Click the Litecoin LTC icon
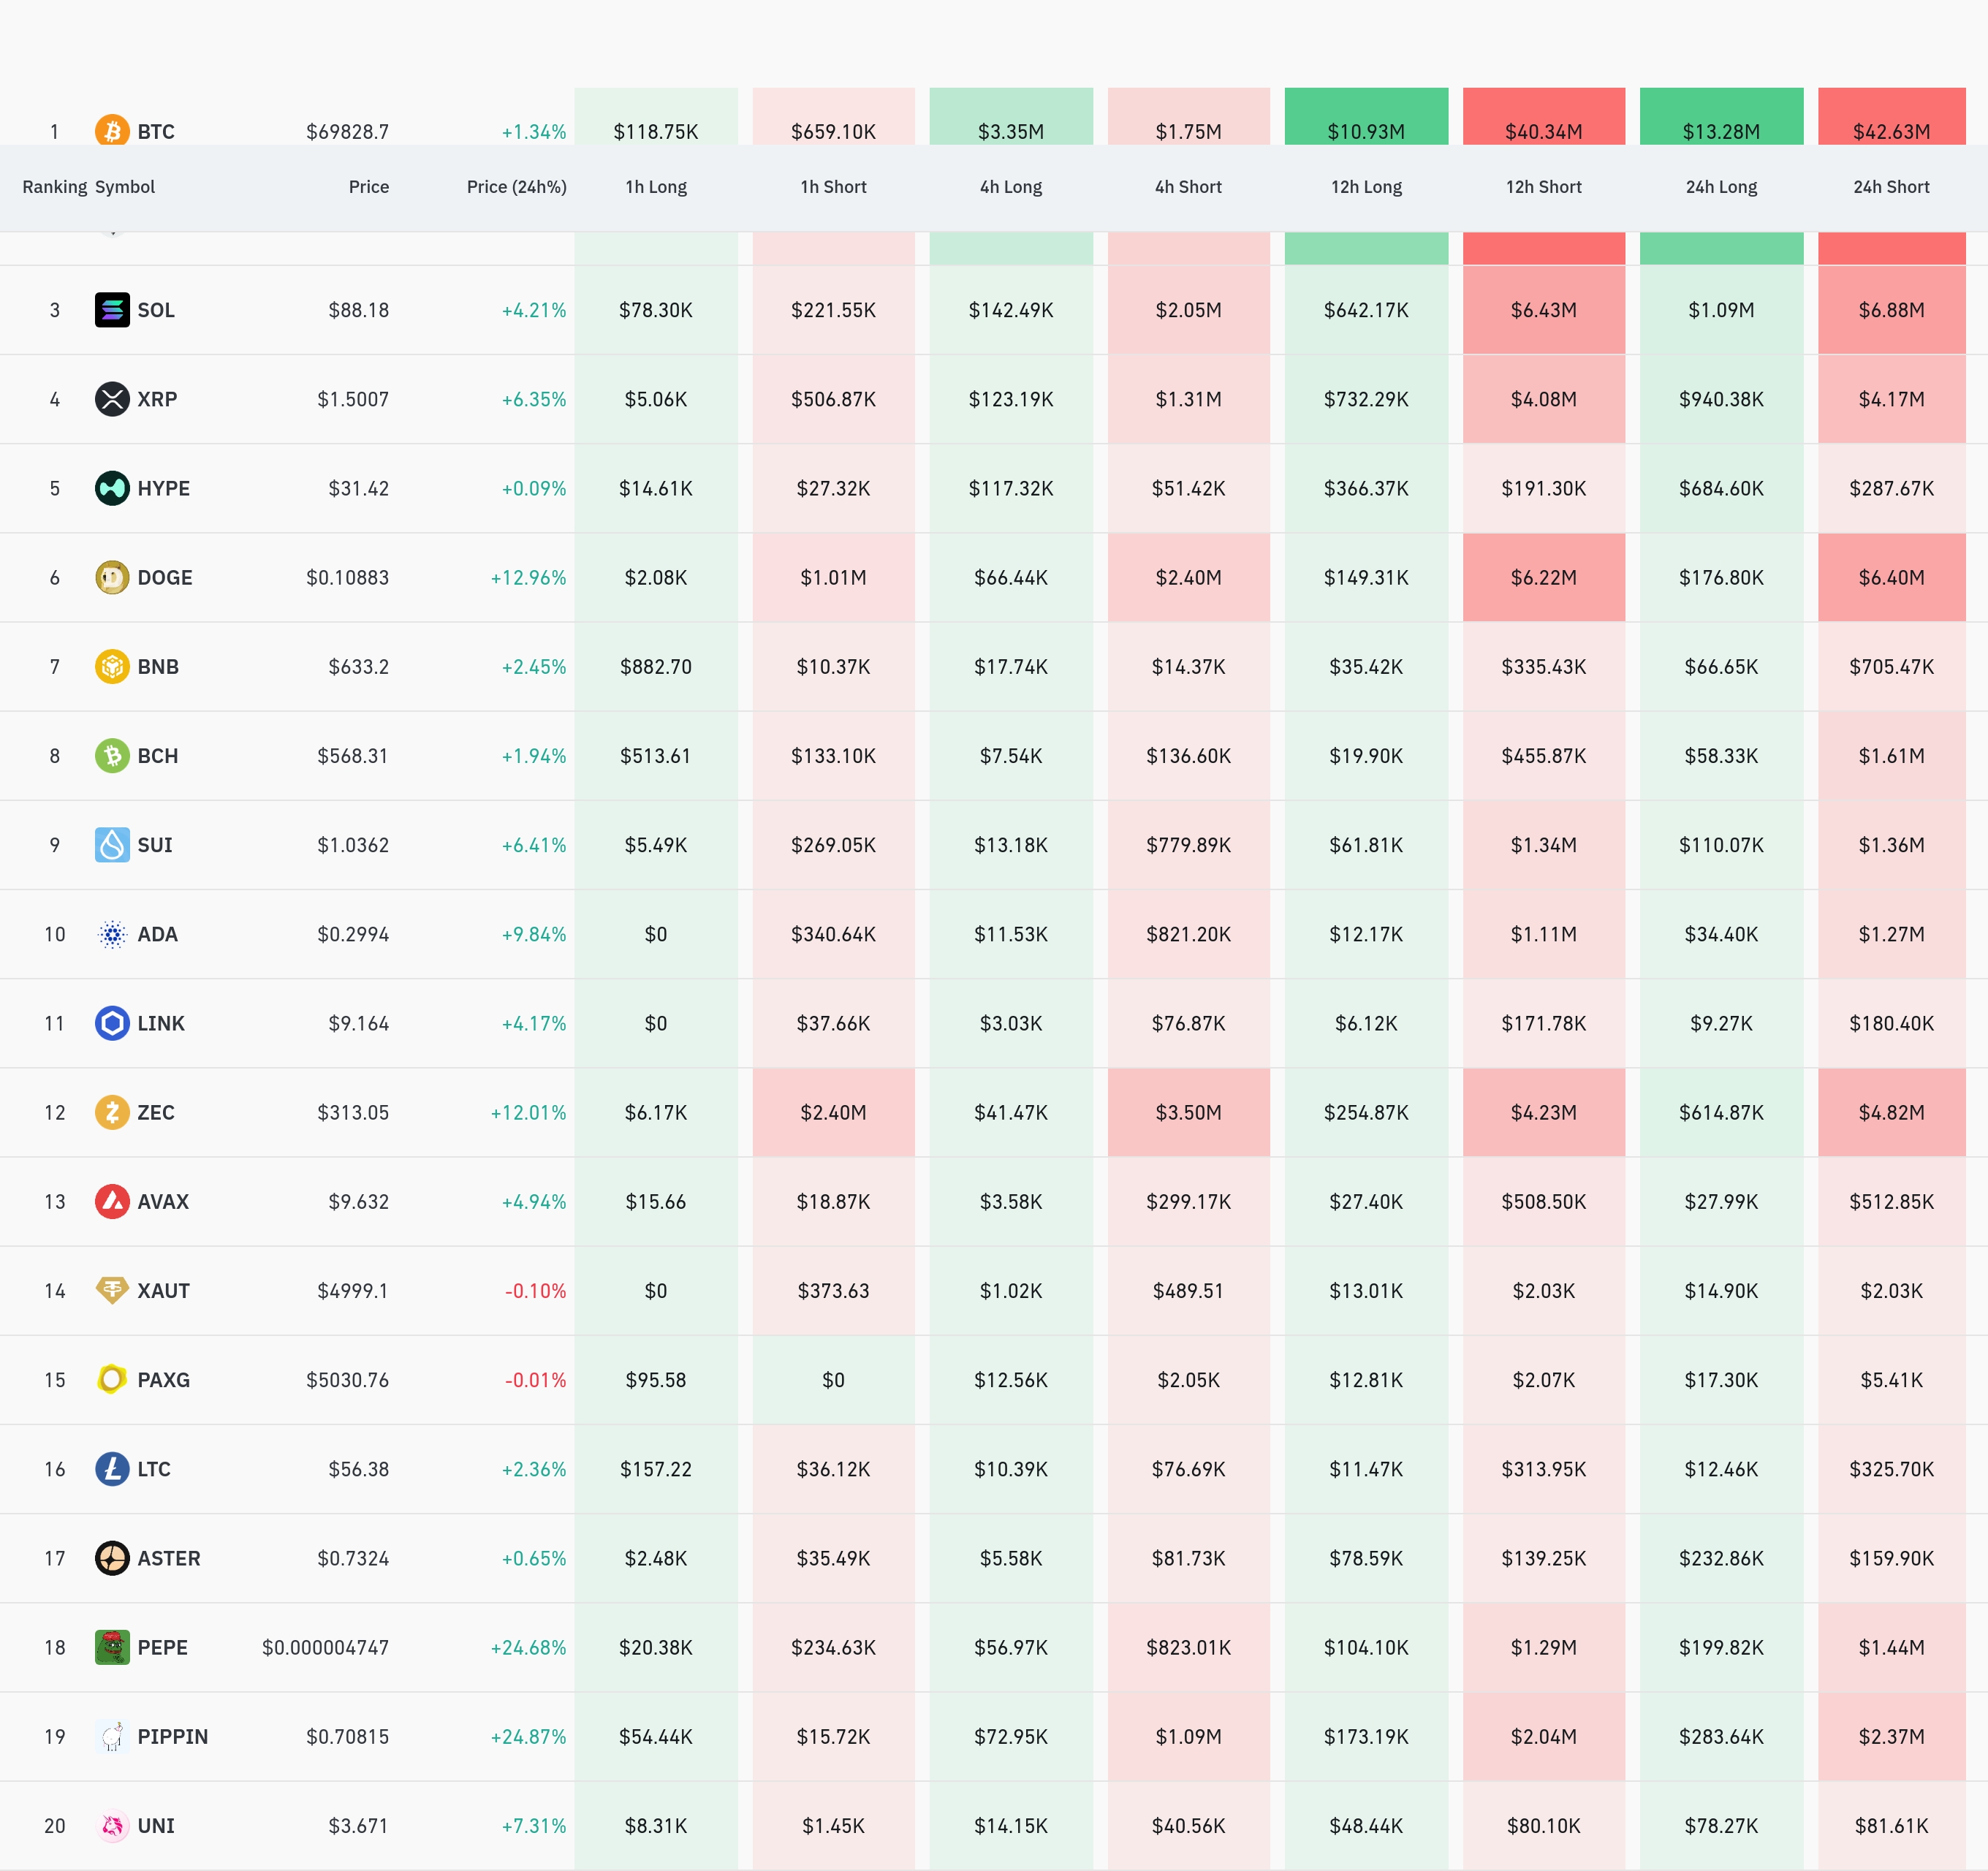 pyautogui.click(x=112, y=1469)
